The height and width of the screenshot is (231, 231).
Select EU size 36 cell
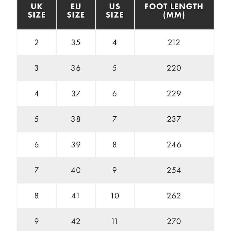pyautogui.click(x=76, y=68)
